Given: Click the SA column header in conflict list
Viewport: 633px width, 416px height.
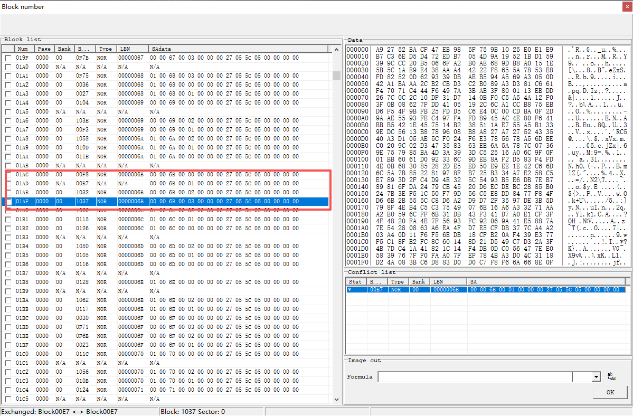Looking at the screenshot, I should (546, 281).
